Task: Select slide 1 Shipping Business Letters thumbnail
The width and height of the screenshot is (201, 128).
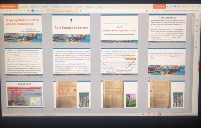Action: (23, 28)
